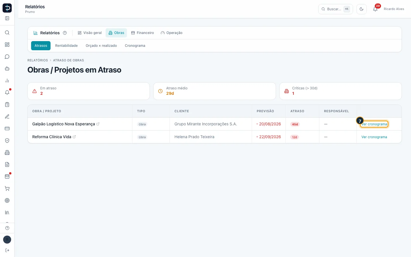Open the help question icon in sidebar
This screenshot has width=411, height=257.
coord(7,228)
